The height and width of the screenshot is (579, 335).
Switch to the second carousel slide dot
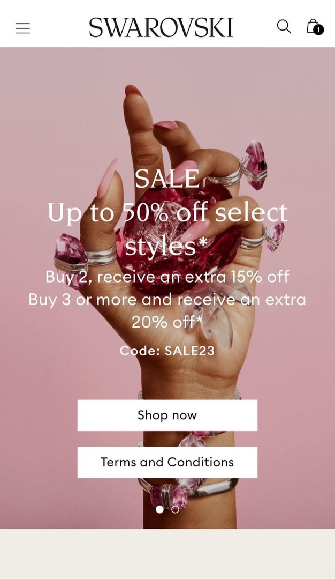pyautogui.click(x=176, y=509)
